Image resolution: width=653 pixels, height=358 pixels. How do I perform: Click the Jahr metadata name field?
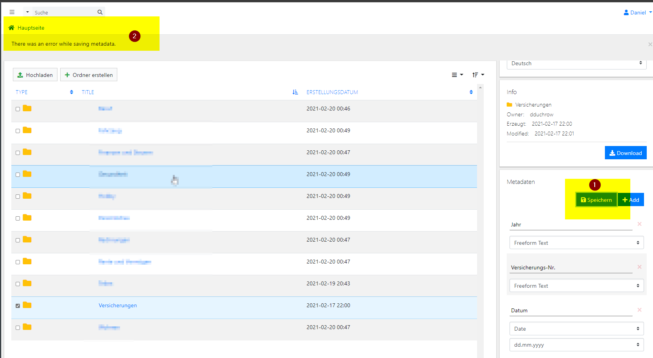coord(571,224)
